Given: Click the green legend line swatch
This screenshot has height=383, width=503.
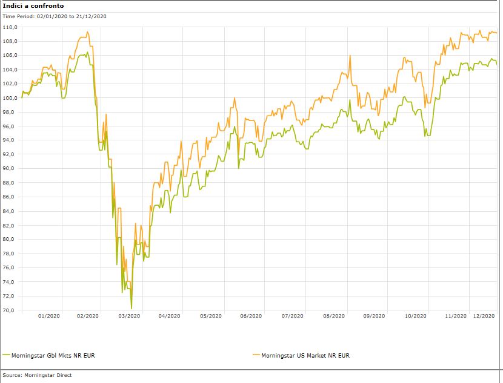Looking at the screenshot, I should [x=6, y=355].
